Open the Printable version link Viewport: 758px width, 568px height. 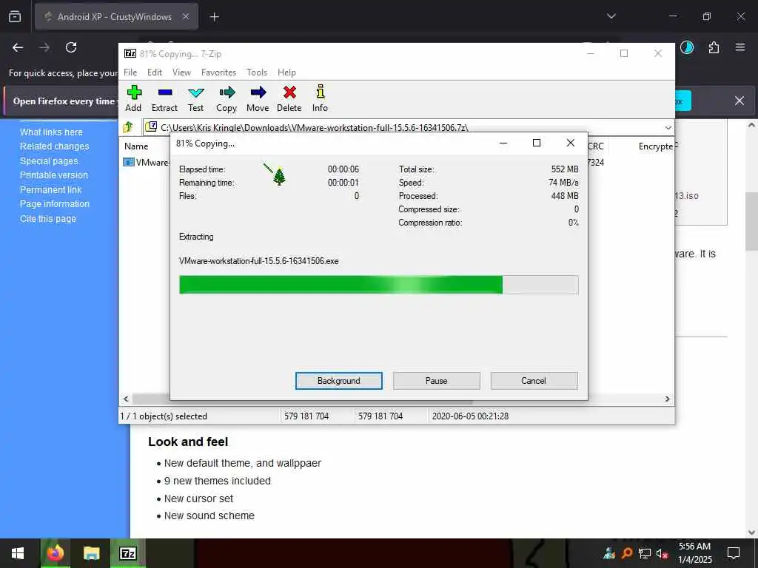coord(54,175)
